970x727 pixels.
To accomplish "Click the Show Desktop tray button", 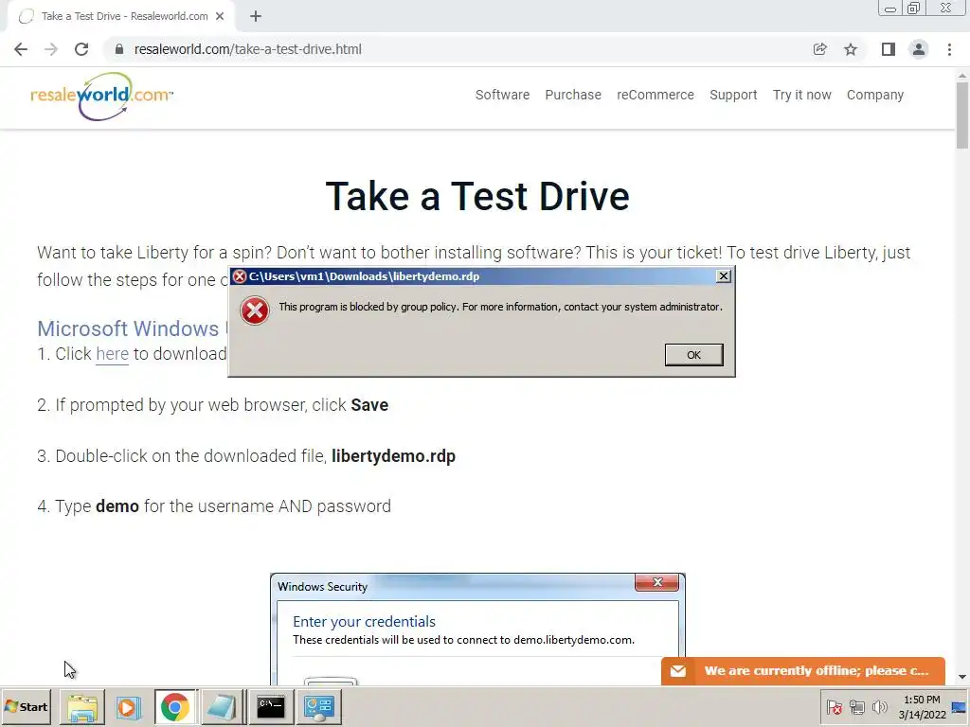I will pyautogui.click(x=960, y=706).
